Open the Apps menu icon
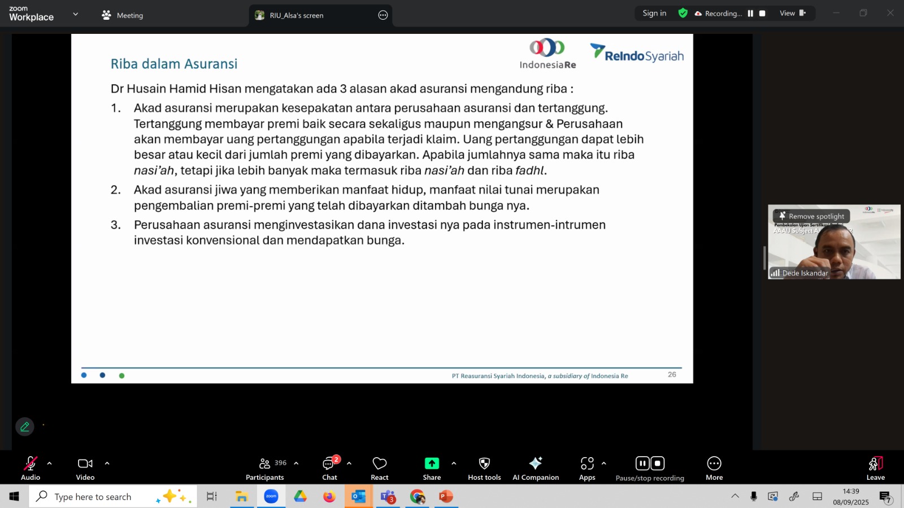904x508 pixels. pos(587,468)
